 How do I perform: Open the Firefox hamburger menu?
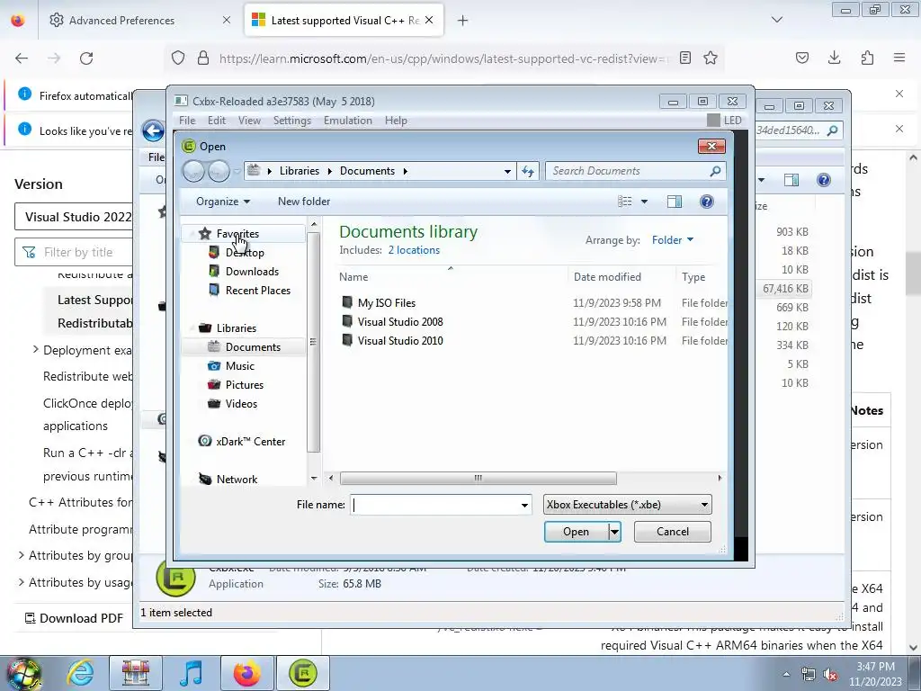[899, 58]
